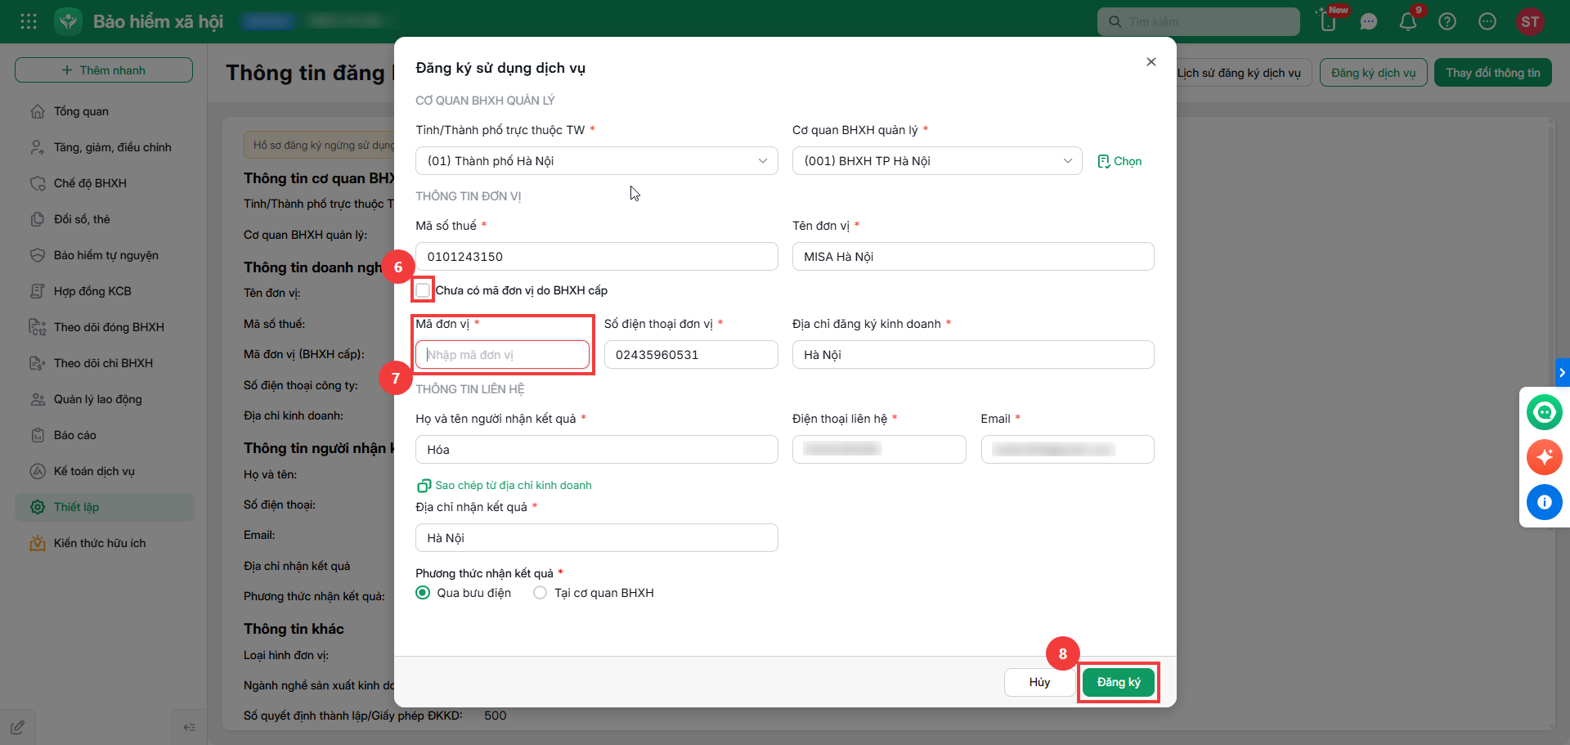This screenshot has width=1570, height=745.
Task: Click the value 500 in background page
Action: [x=496, y=716]
